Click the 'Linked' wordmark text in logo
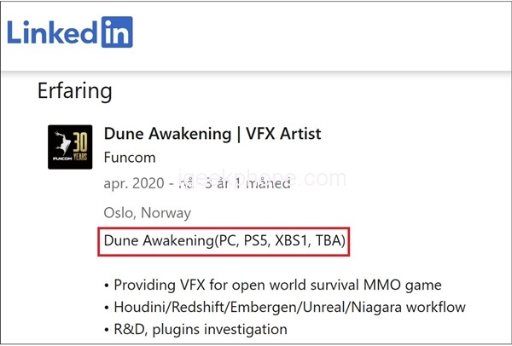 pyautogui.click(x=52, y=32)
